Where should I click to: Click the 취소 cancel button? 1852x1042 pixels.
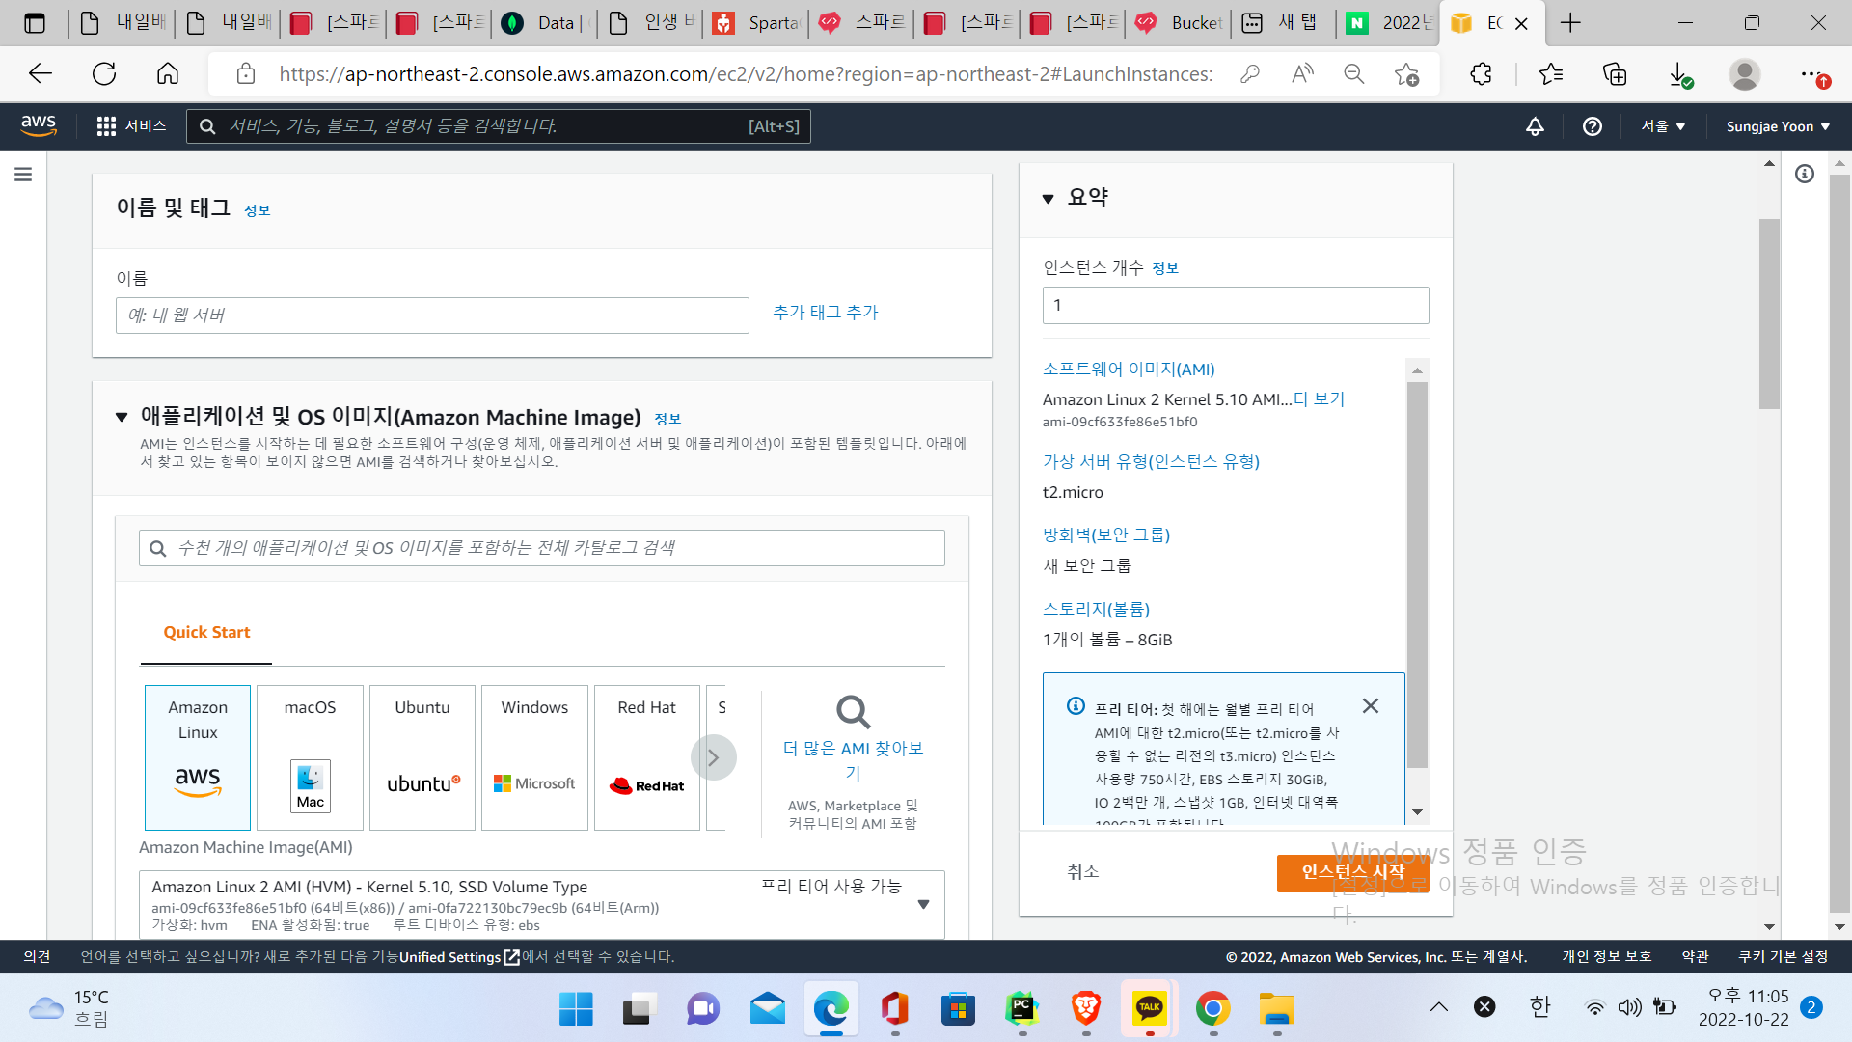(x=1082, y=871)
